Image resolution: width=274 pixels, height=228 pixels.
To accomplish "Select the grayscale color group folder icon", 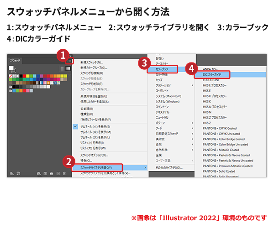I will pyautogui.click(x=11, y=87).
